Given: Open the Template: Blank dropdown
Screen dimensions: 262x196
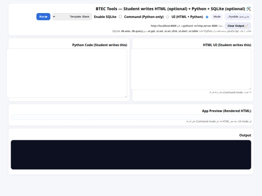Looking at the screenshot, I should click(72, 16).
